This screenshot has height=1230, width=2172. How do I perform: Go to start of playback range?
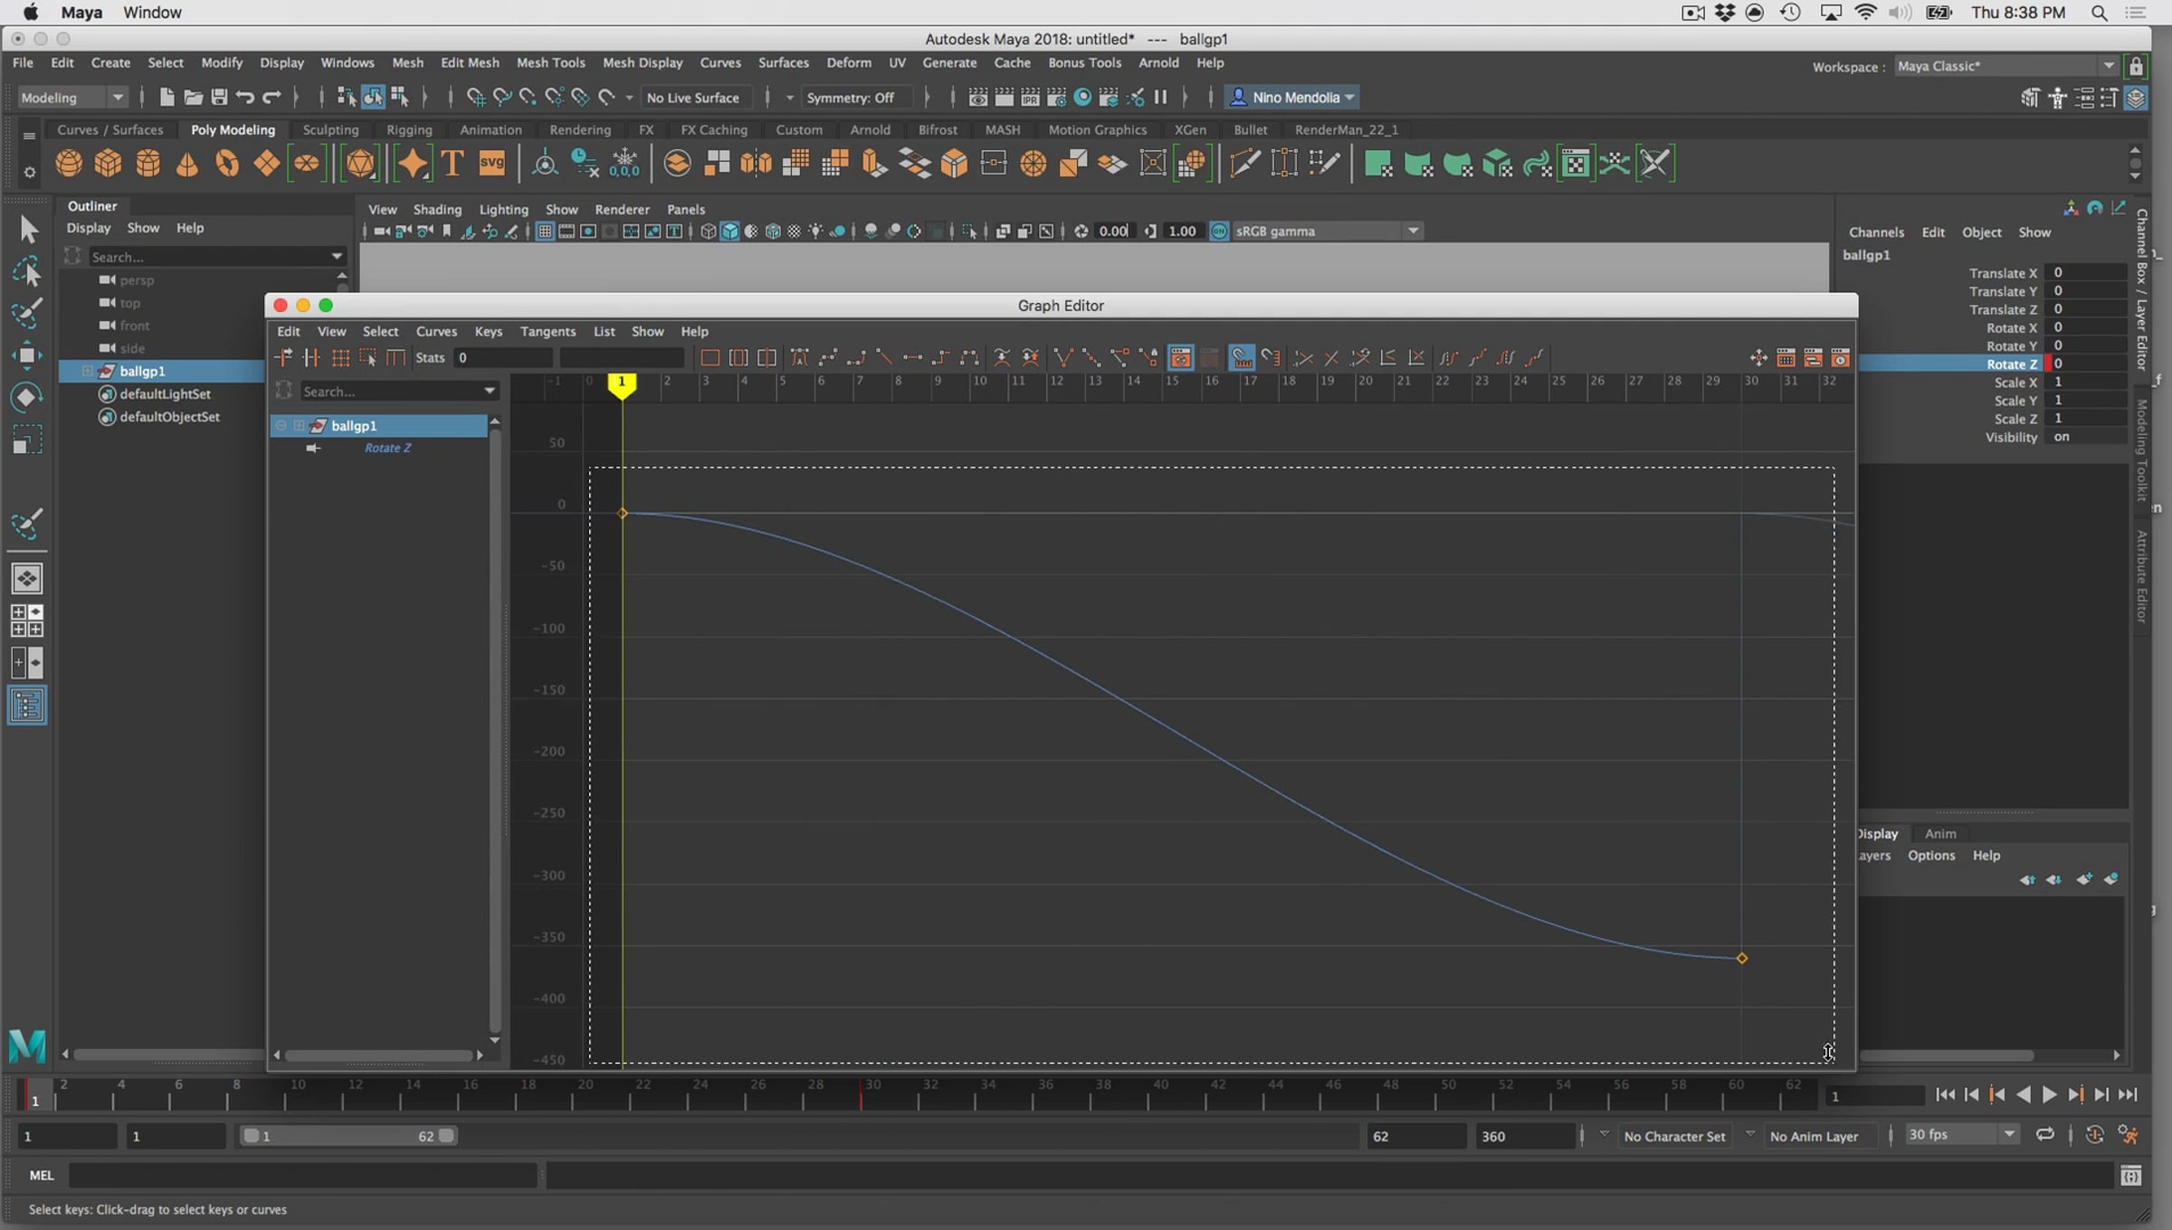(x=1945, y=1095)
